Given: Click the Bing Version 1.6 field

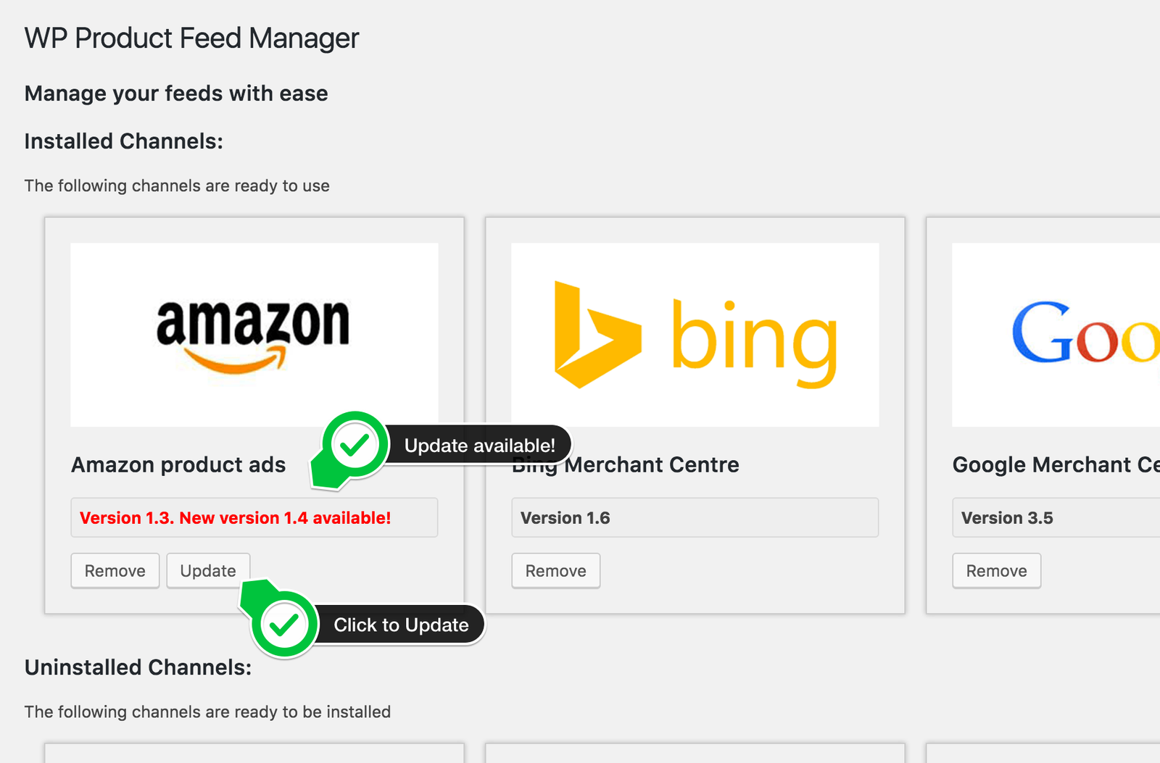Looking at the screenshot, I should click(x=695, y=517).
